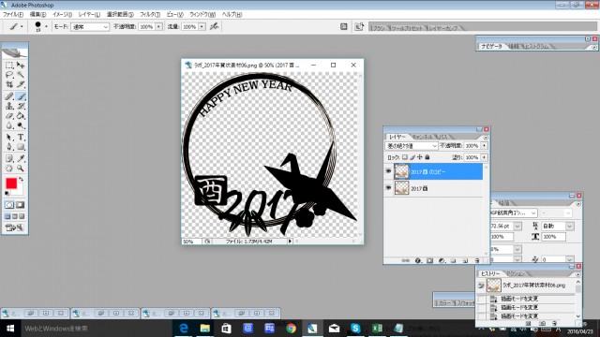The image size is (600, 337).
Task: Select the Type tool in toolbox
Action: pyautogui.click(x=21, y=138)
